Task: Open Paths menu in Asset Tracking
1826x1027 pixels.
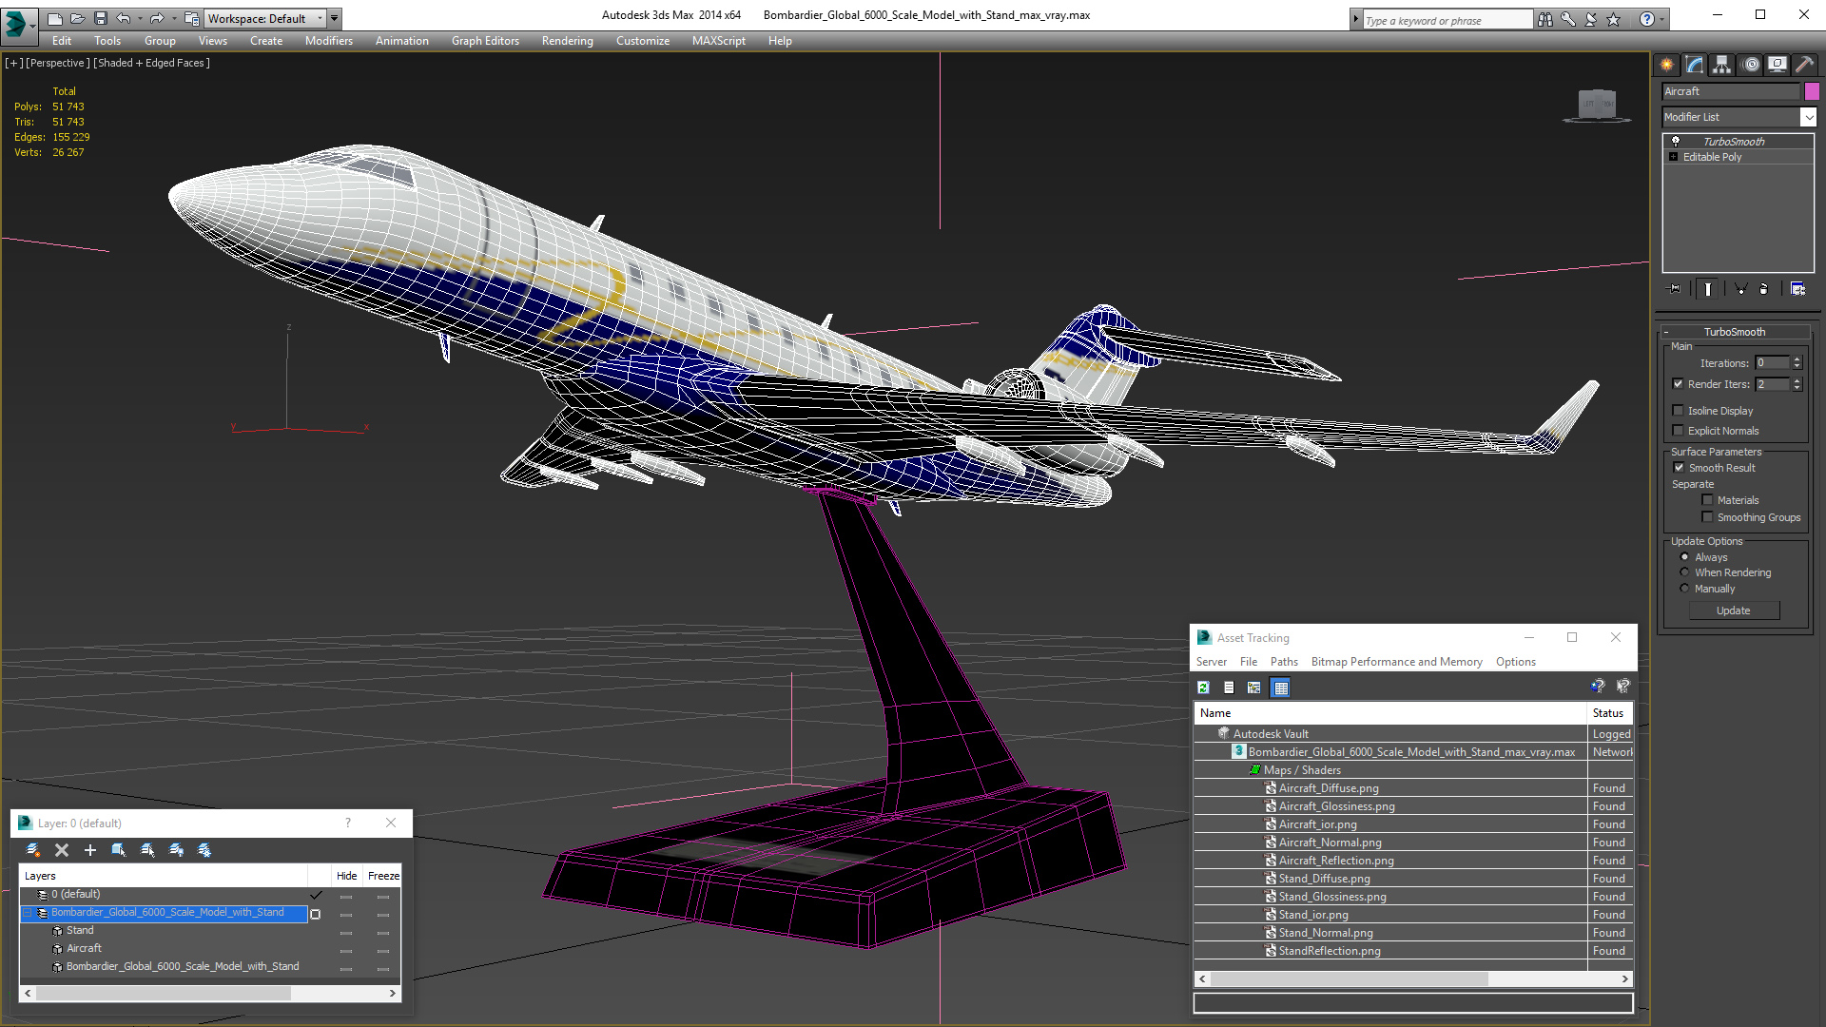Action: tap(1284, 662)
